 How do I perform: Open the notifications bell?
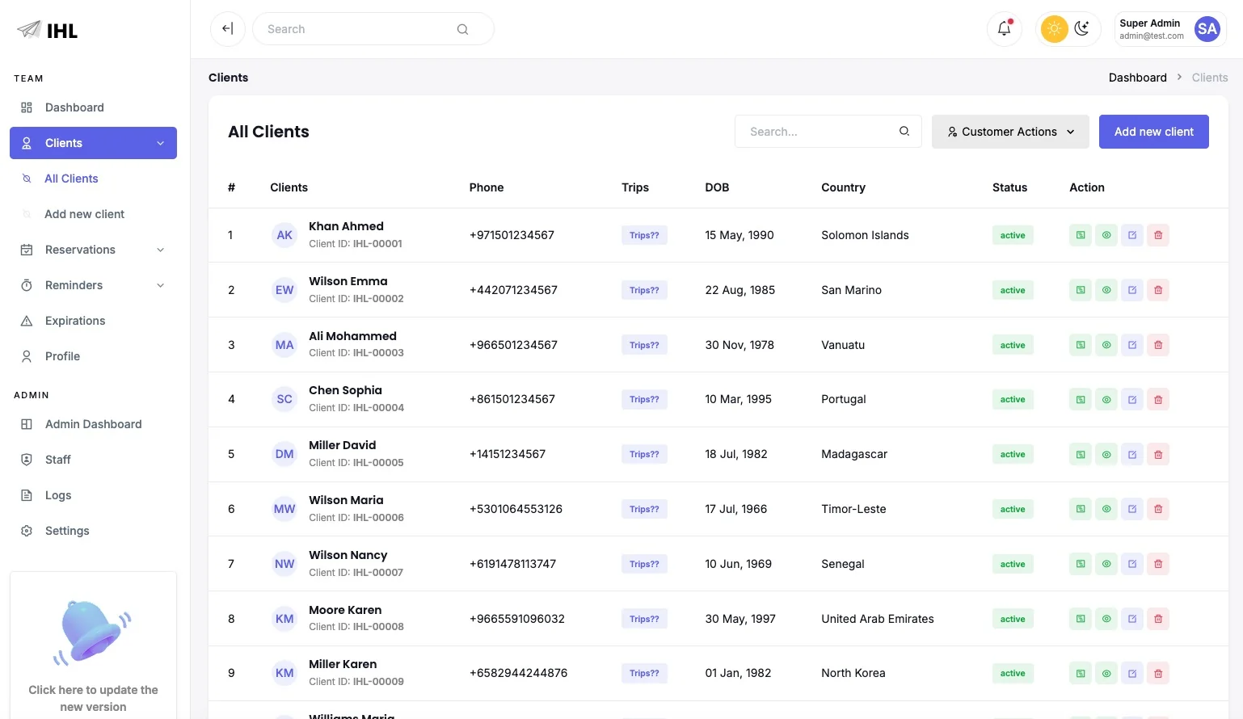(x=1005, y=29)
